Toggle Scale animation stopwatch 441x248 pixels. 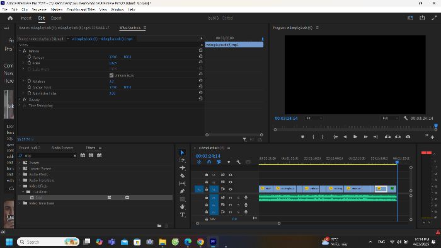point(29,63)
